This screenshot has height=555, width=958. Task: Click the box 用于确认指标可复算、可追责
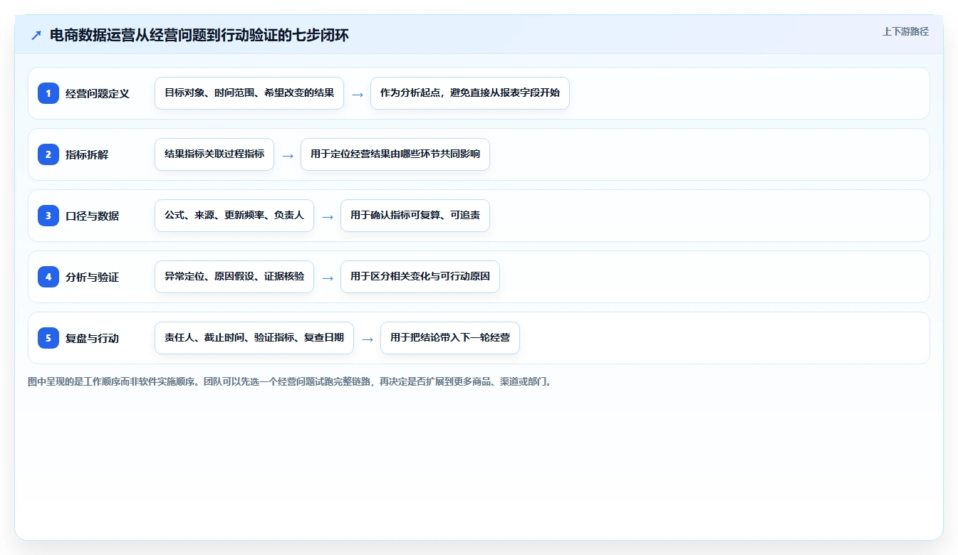pos(415,216)
